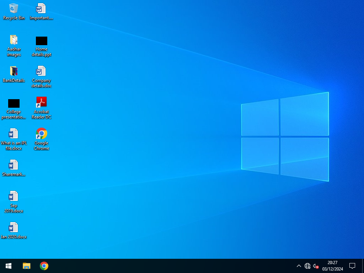This screenshot has height=273, width=364.
Task: Click the muted volume speaker icon
Action: click(316, 266)
